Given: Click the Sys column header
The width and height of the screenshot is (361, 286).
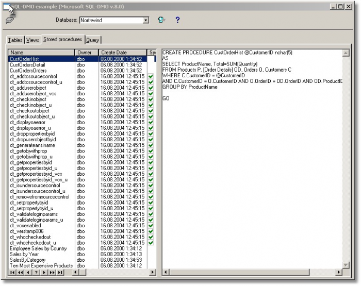Looking at the screenshot, I should point(152,53).
